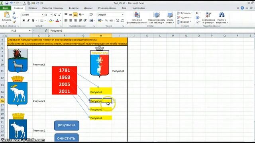Toggle bold (Ж) formatting
This screenshot has height=143, width=255.
(24, 21)
